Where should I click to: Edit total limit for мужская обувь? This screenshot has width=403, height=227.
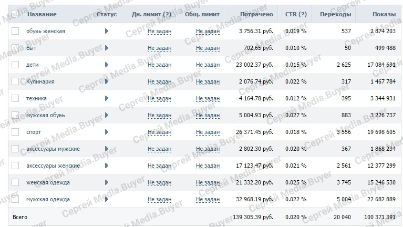tap(208, 116)
